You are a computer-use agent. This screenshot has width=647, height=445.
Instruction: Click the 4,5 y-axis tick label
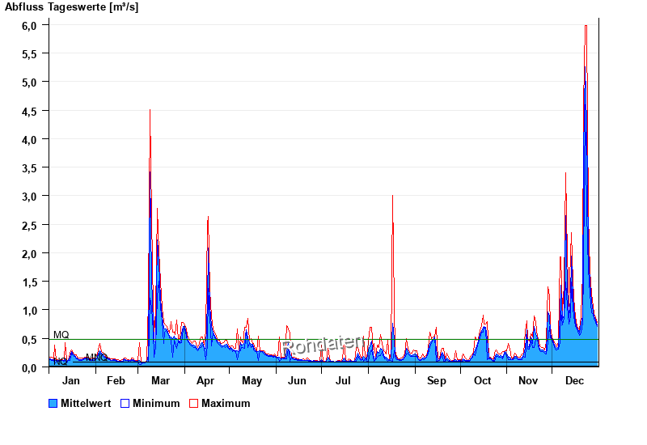click(x=29, y=111)
